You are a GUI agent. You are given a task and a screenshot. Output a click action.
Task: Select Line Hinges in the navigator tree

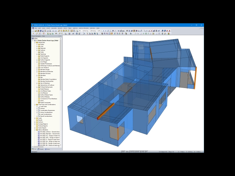44,62
